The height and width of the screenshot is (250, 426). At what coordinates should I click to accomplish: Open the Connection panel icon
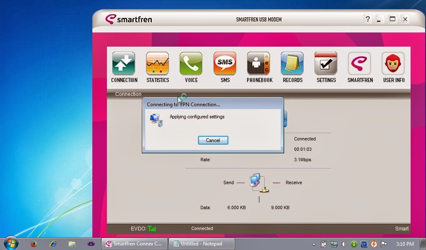pyautogui.click(x=124, y=63)
